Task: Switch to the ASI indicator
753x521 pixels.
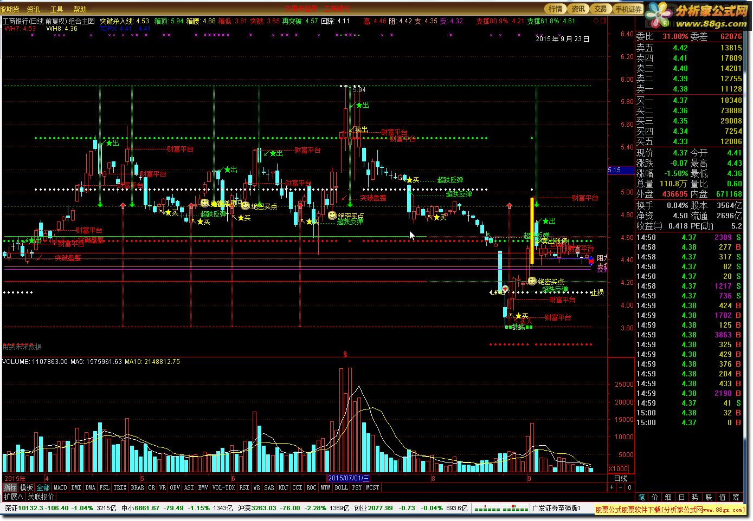Action: point(189,487)
